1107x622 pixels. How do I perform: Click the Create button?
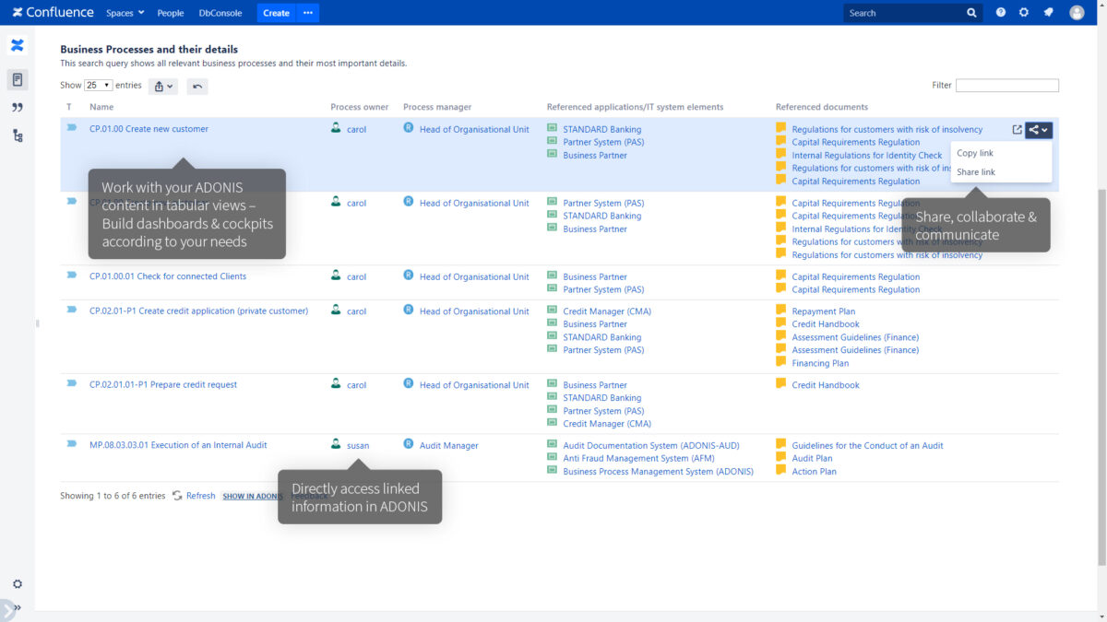click(276, 13)
